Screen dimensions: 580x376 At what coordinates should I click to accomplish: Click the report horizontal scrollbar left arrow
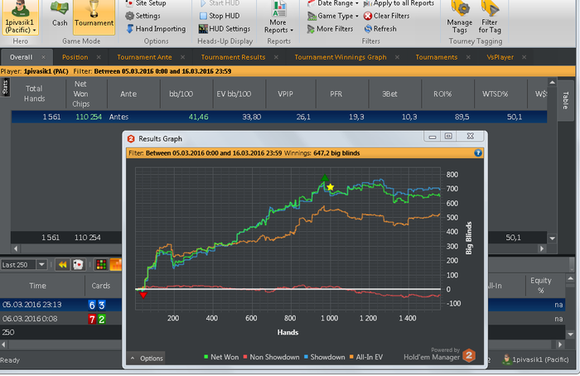coord(16,248)
